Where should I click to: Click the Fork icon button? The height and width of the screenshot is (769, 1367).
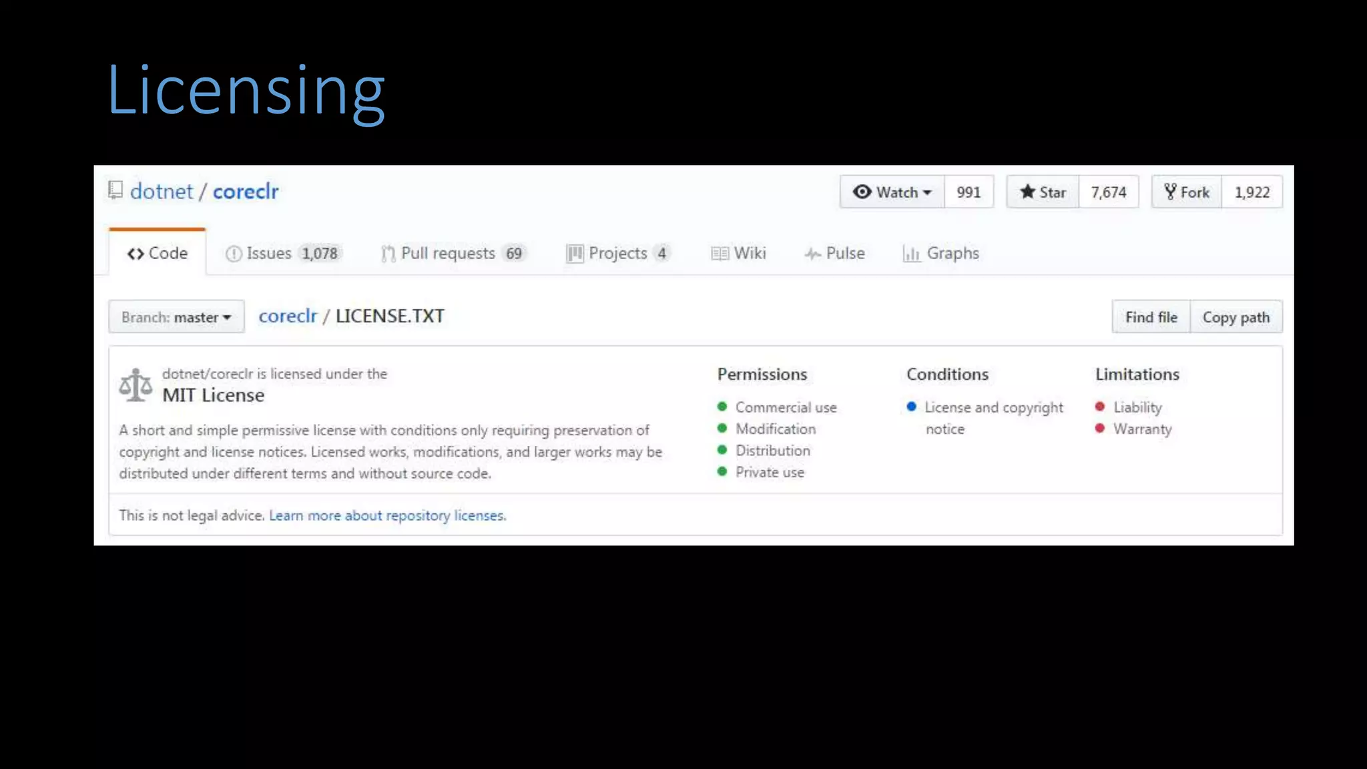(x=1170, y=192)
